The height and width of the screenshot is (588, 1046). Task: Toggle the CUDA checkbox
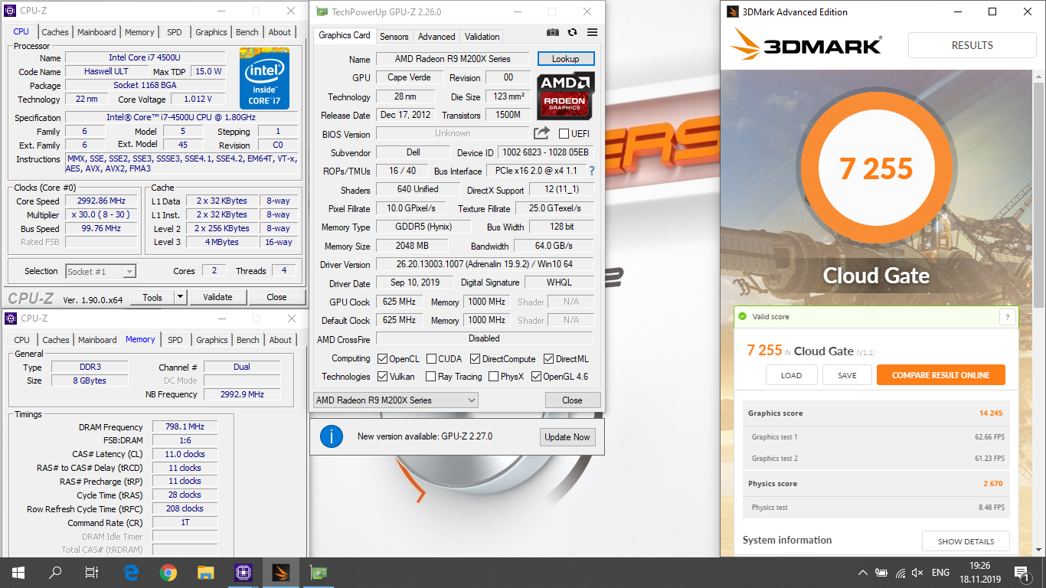[x=432, y=358]
